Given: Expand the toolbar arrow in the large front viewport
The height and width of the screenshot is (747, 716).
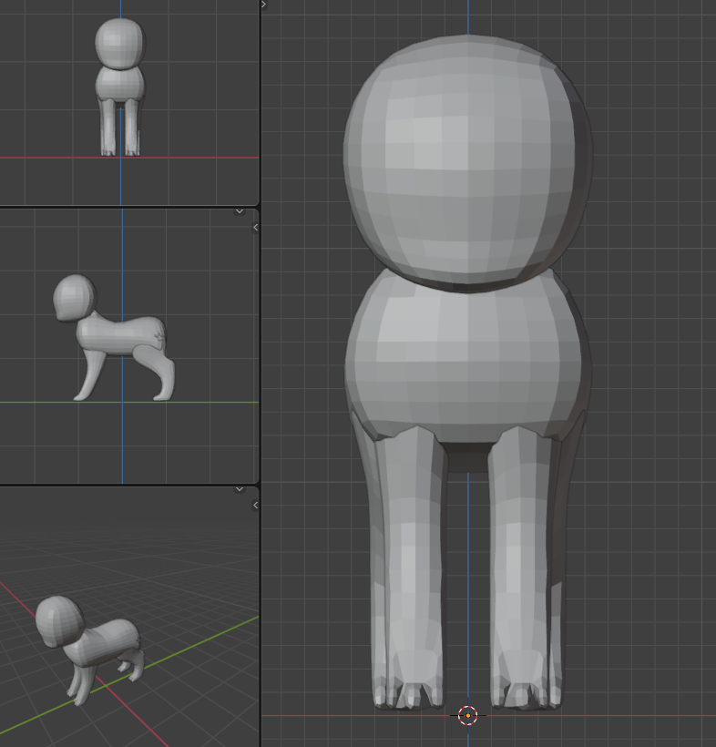Looking at the screenshot, I should [x=264, y=5].
